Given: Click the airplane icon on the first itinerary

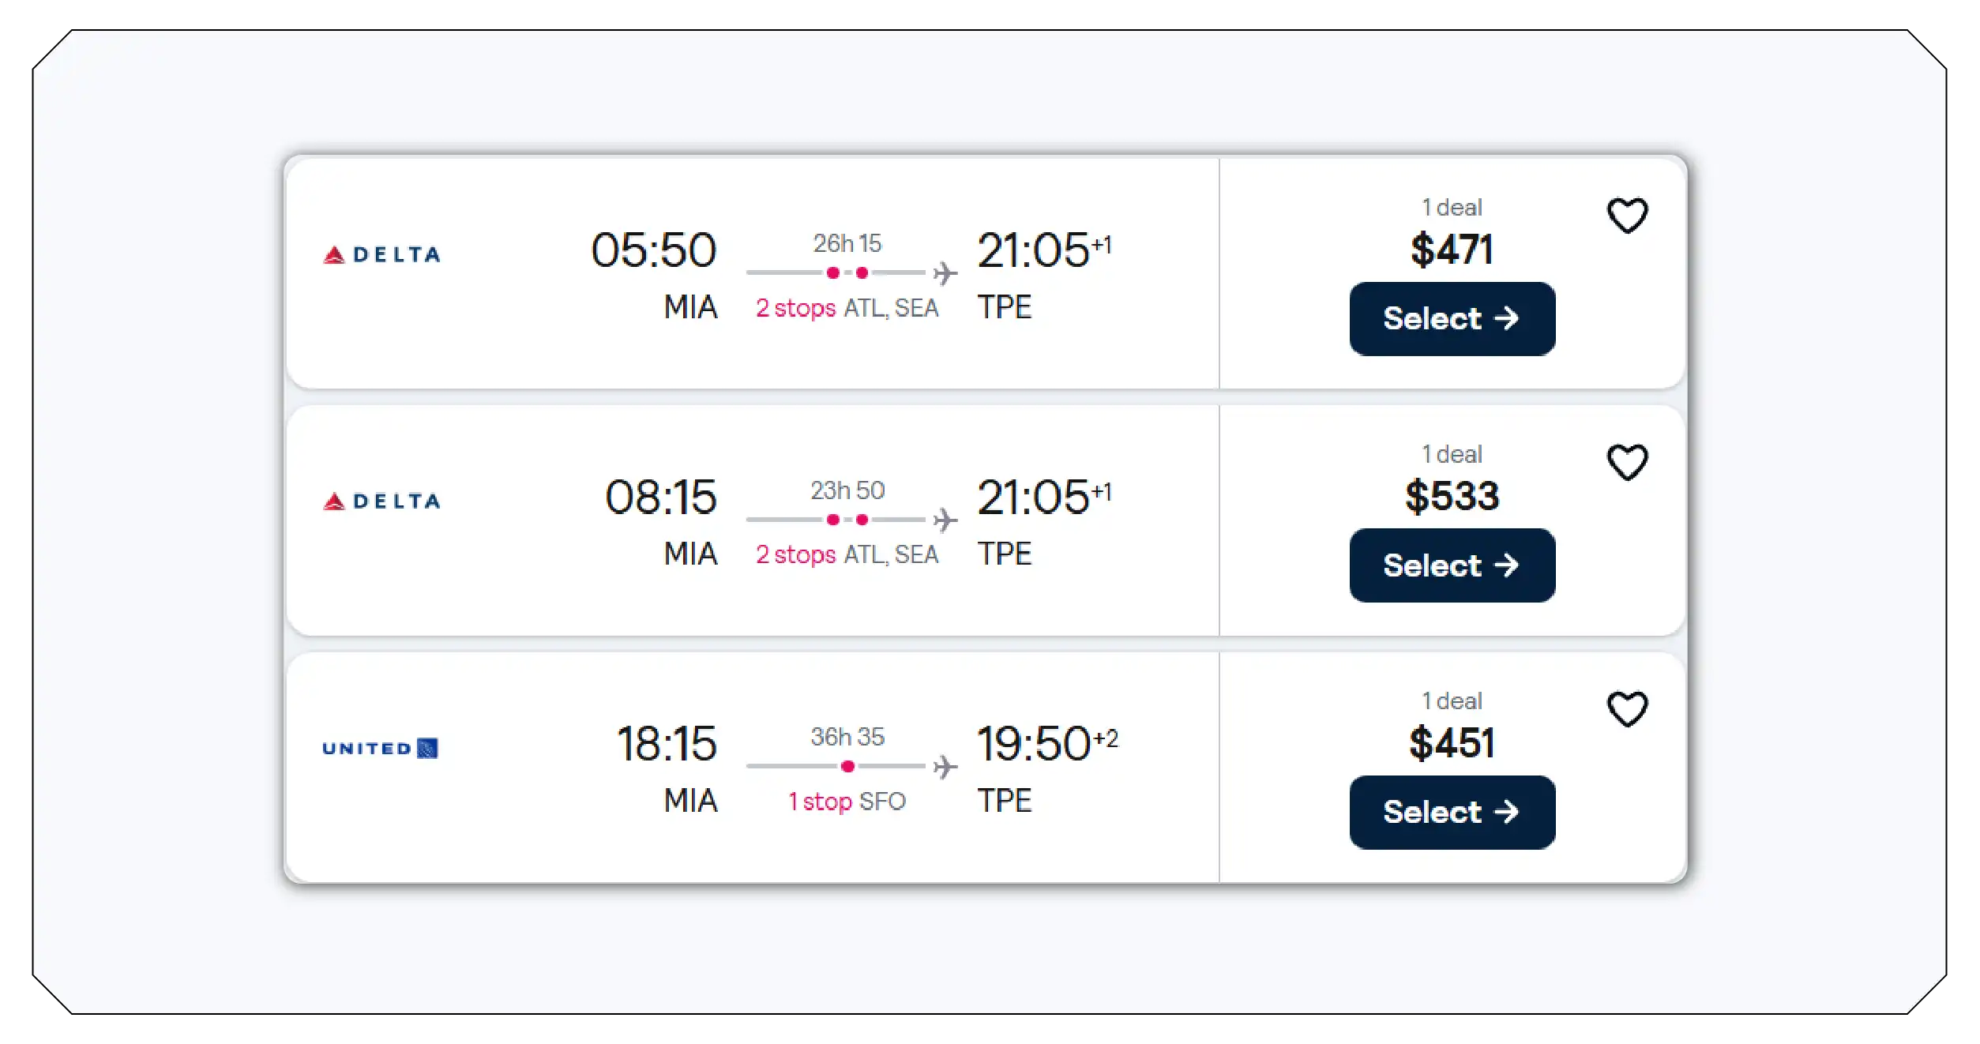Looking at the screenshot, I should point(945,272).
